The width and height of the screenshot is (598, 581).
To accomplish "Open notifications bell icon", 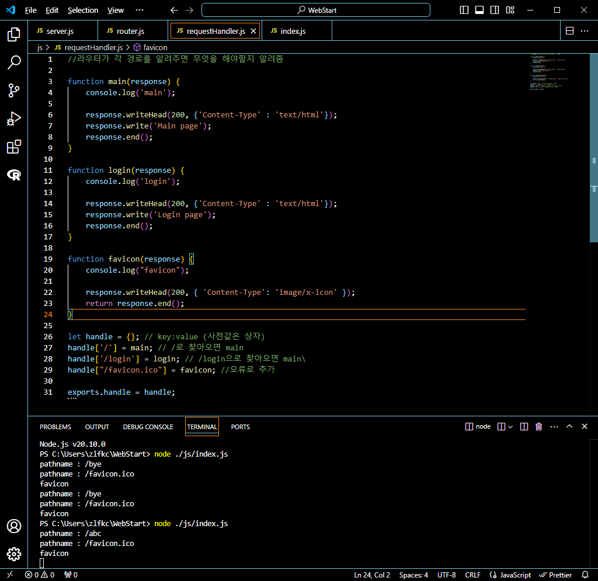I will [x=585, y=575].
